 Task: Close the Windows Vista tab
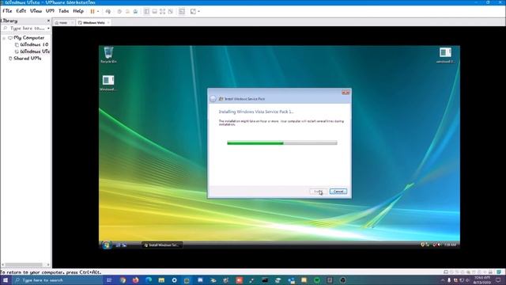108,23
